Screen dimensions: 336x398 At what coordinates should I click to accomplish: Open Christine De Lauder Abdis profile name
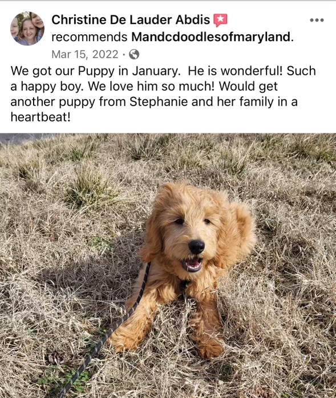131,20
